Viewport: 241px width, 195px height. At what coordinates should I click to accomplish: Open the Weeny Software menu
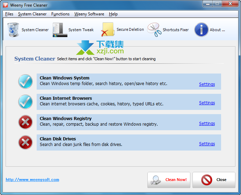coord(89,14)
